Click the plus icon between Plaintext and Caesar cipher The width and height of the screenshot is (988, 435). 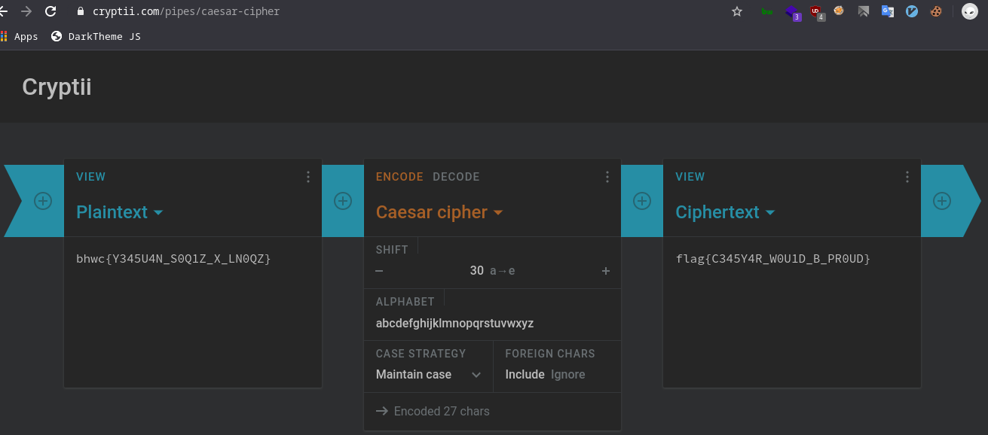pyautogui.click(x=343, y=201)
